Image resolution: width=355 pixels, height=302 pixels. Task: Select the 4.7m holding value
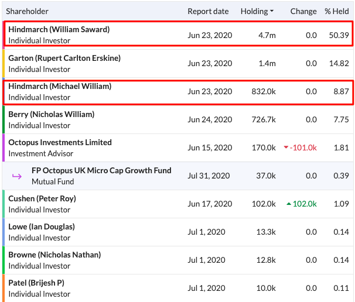point(267,35)
